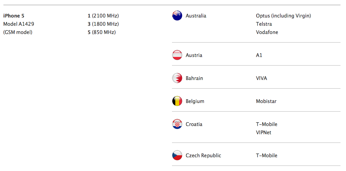This screenshot has height=171, width=346.
Task: Click the A1 carrier for Austria
Action: pos(259,55)
